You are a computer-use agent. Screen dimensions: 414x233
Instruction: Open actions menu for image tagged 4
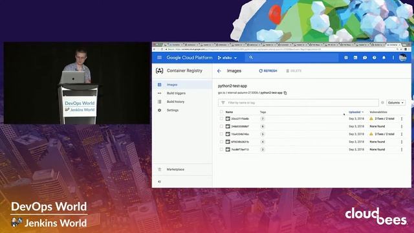(x=402, y=142)
